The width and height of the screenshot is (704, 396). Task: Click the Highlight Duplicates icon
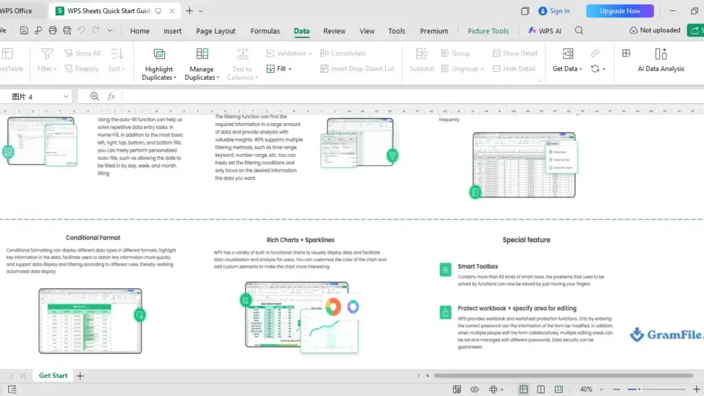pyautogui.click(x=159, y=54)
